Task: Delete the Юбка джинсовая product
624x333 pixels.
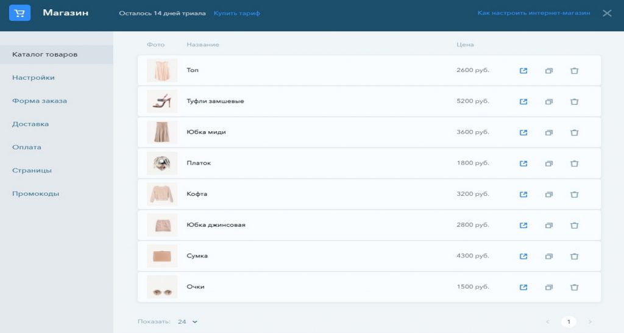Action: point(574,226)
